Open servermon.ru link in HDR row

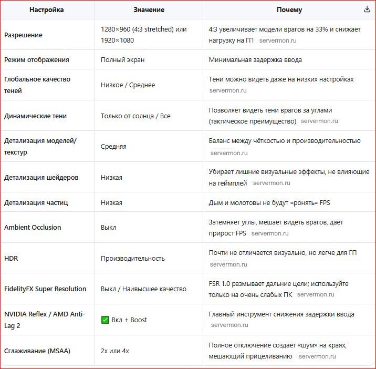click(x=228, y=264)
